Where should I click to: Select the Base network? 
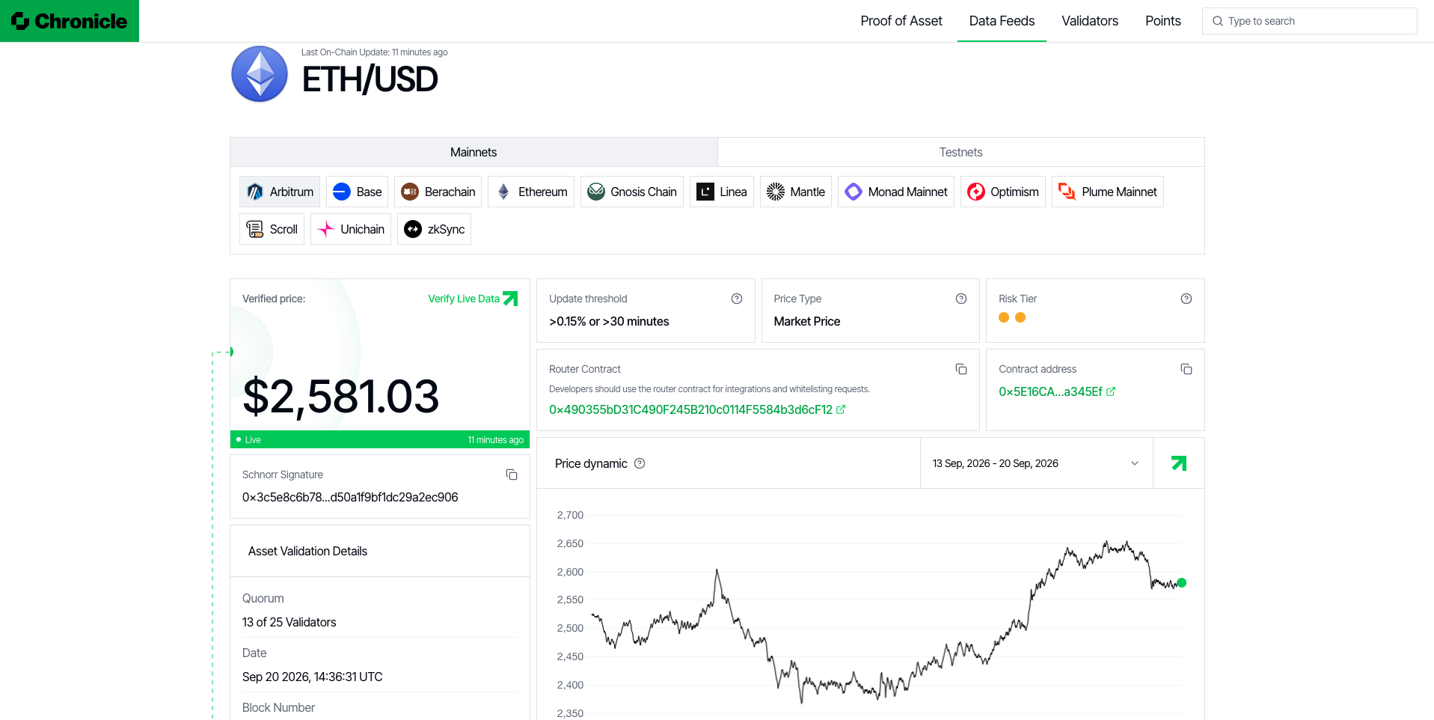[357, 192]
